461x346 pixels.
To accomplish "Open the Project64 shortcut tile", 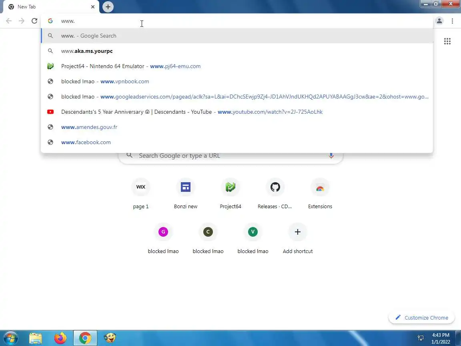I will (x=230, y=193).
